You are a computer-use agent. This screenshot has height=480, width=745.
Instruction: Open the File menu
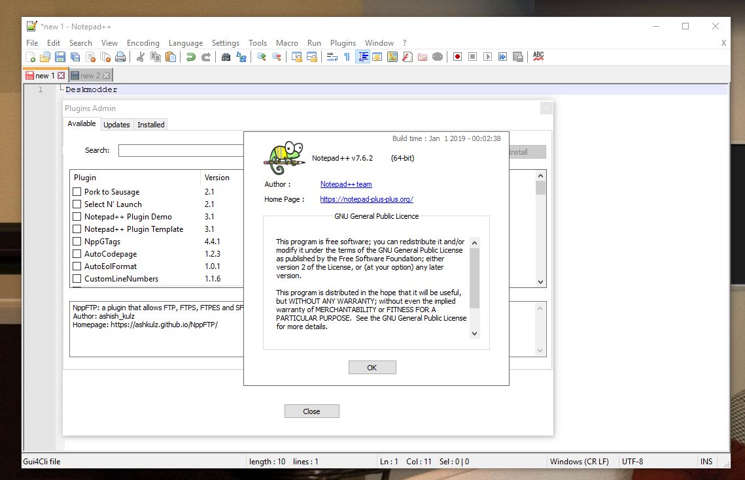pos(32,42)
